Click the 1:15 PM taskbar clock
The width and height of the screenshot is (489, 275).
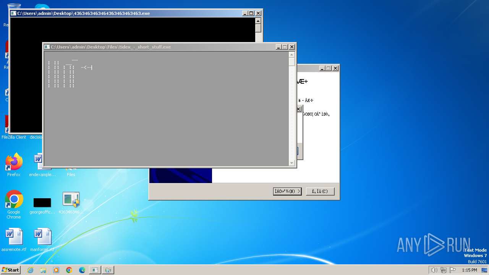[469, 270]
